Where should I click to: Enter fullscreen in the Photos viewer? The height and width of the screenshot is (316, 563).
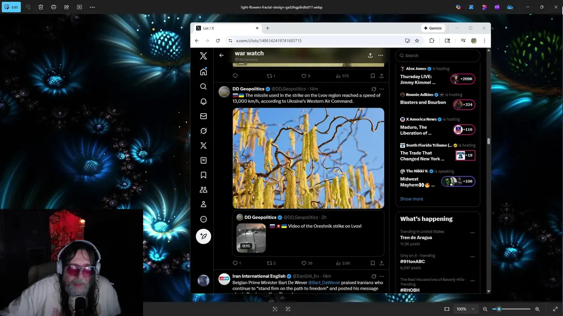(555, 309)
